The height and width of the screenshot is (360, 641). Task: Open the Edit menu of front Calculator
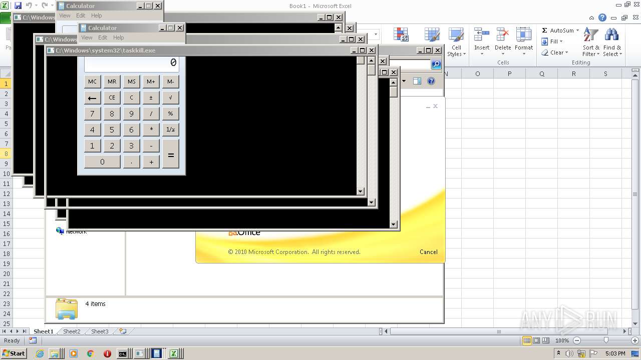[103, 37]
